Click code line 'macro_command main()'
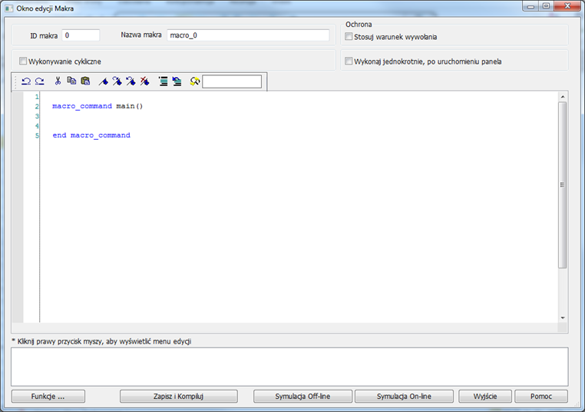Viewport: 585px width, 412px height. tap(97, 106)
